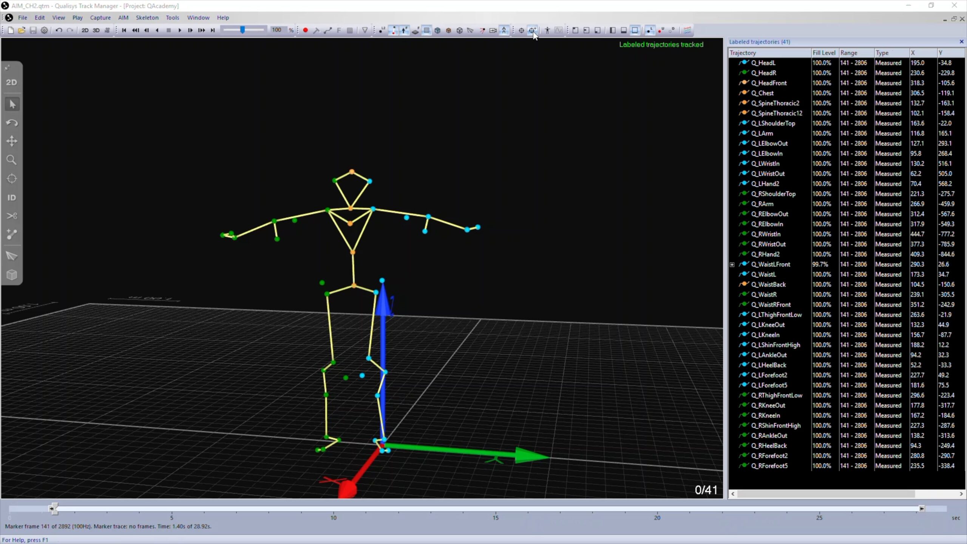Show unidentified trajectories window (U)
This screenshot has width=967, height=544.
tap(661, 30)
